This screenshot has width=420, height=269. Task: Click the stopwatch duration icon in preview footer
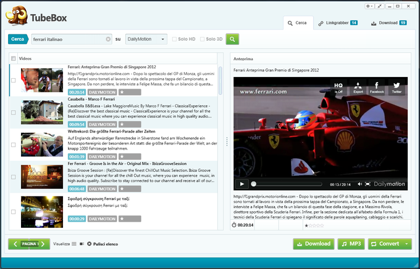[234, 225]
